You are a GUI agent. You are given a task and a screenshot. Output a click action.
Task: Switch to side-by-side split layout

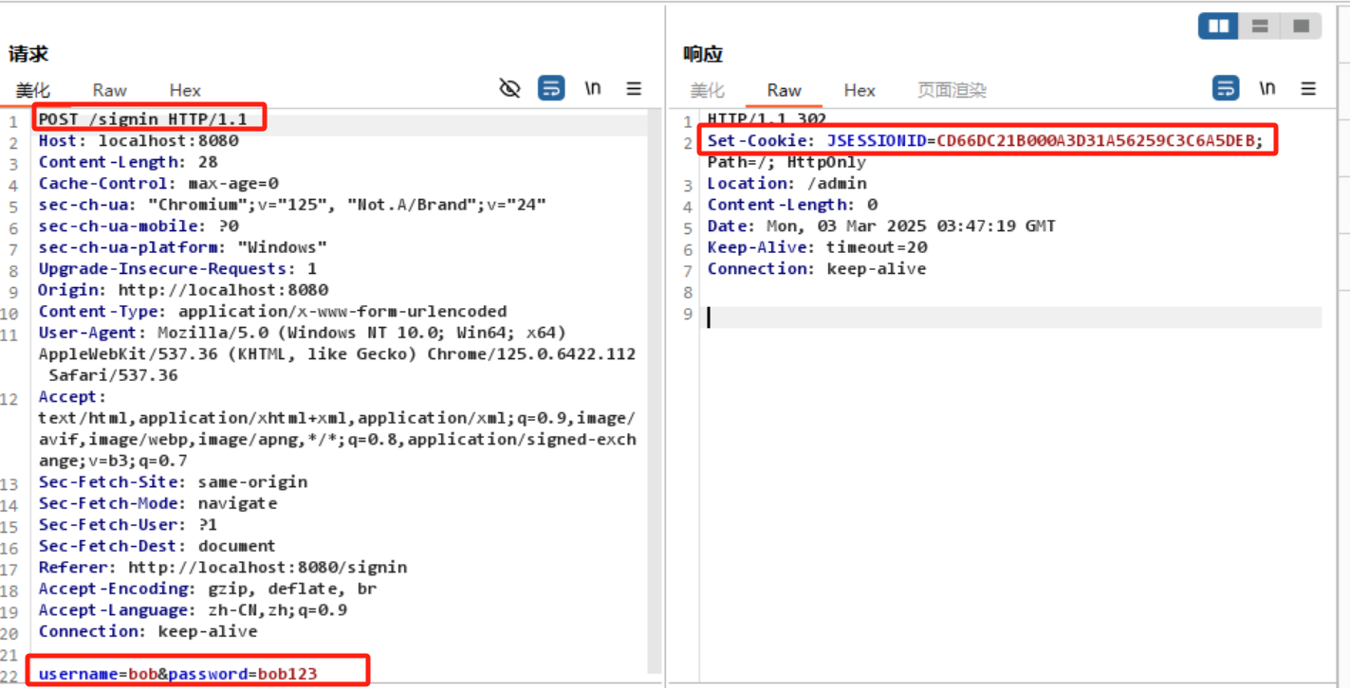coord(1218,27)
